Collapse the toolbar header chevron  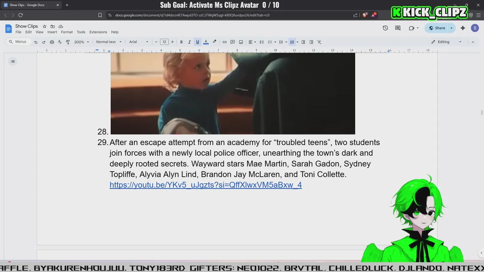click(473, 42)
